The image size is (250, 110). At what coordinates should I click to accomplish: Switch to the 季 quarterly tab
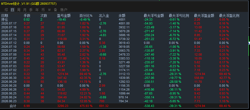tap(31, 10)
